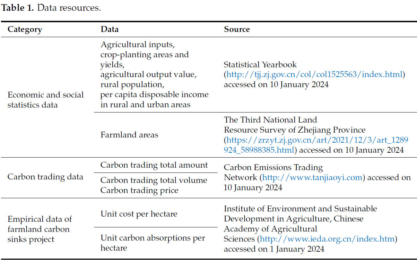The height and width of the screenshot is (260, 417).
Task: Click the "Farmland areas" data cell
Action: [129, 135]
